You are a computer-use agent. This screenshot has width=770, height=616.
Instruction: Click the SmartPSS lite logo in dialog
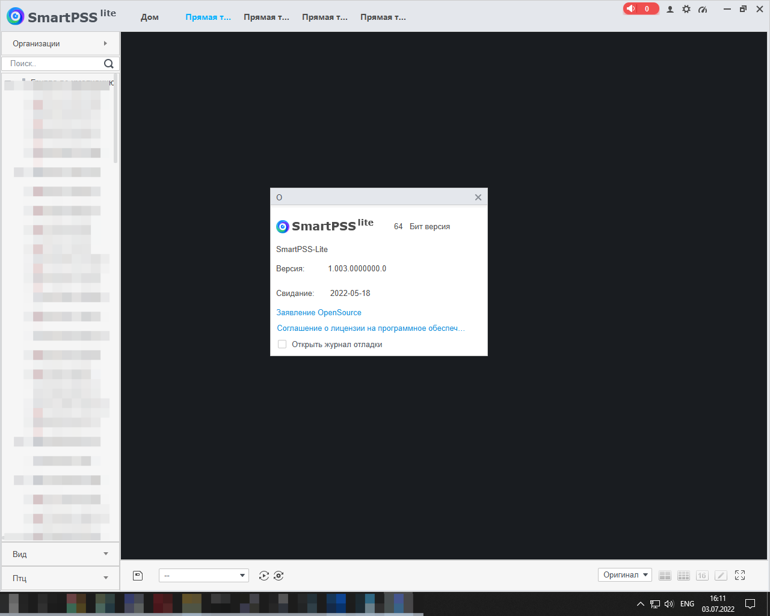[325, 226]
